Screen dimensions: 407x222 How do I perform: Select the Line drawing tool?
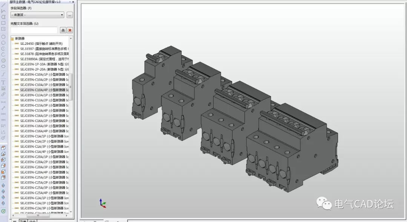[3, 5]
